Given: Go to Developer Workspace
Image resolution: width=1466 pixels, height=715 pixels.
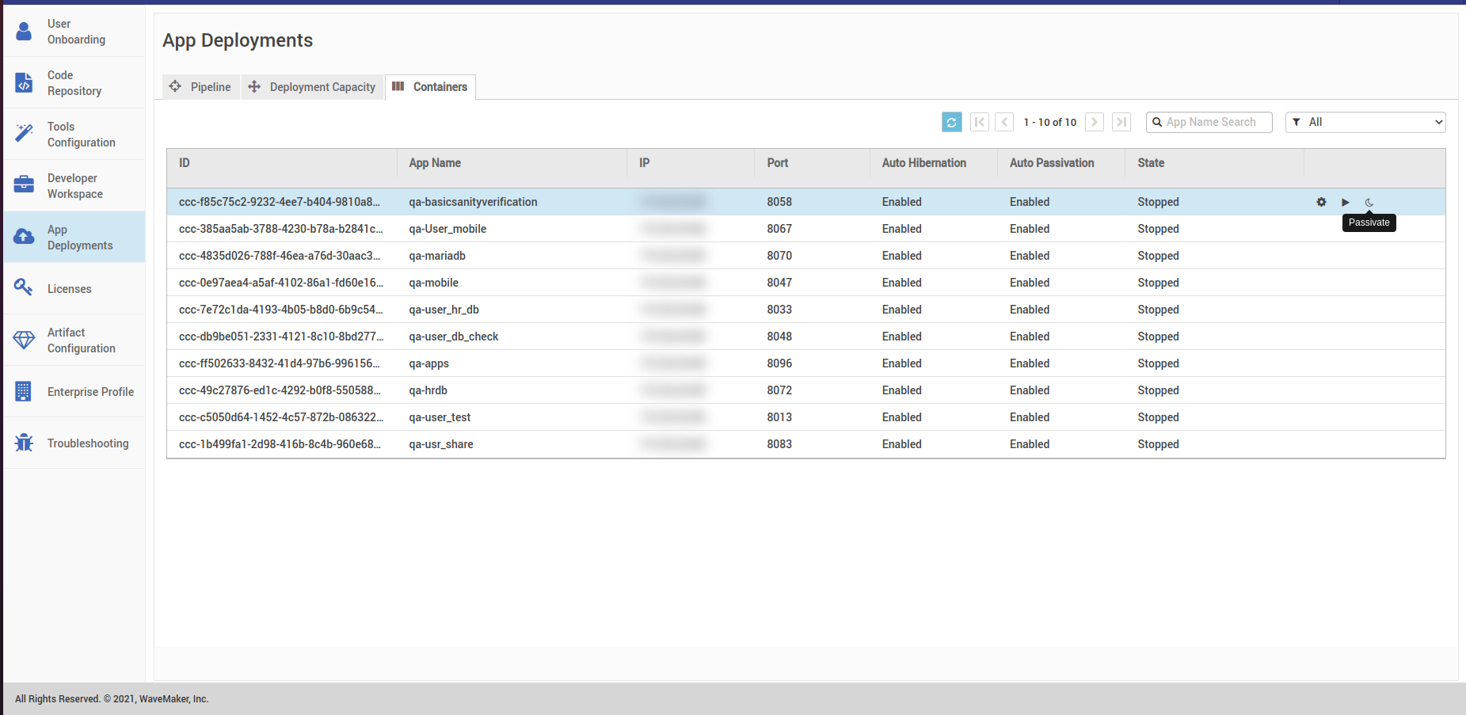Looking at the screenshot, I should point(74,186).
